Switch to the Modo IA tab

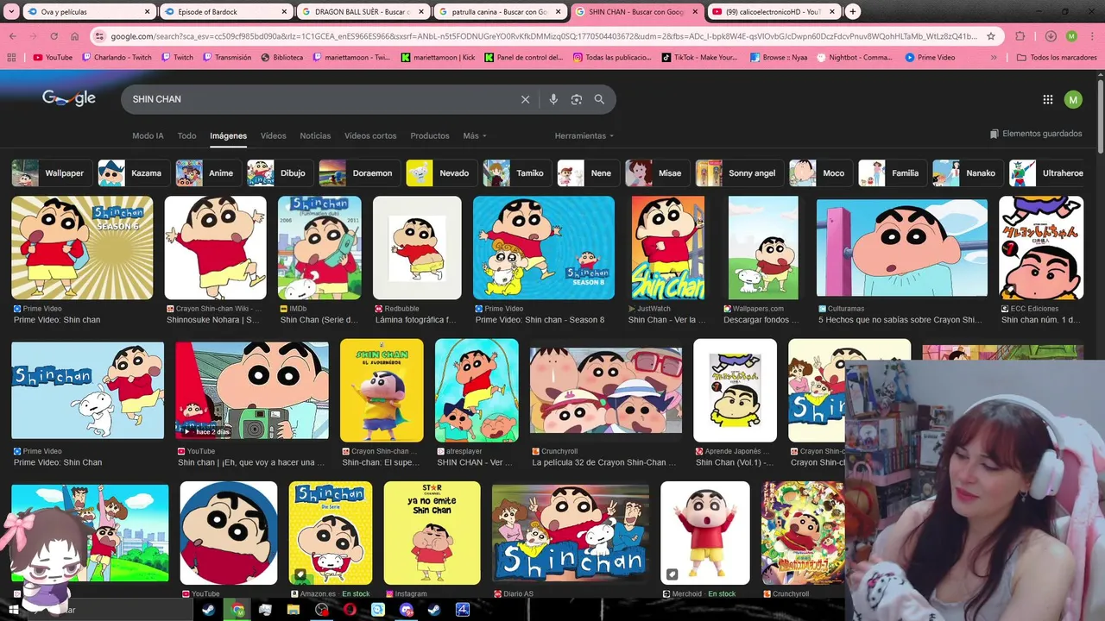(148, 135)
